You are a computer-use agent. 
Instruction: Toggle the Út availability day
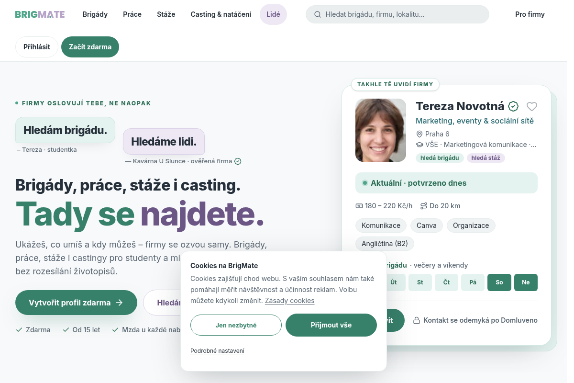pos(393,282)
